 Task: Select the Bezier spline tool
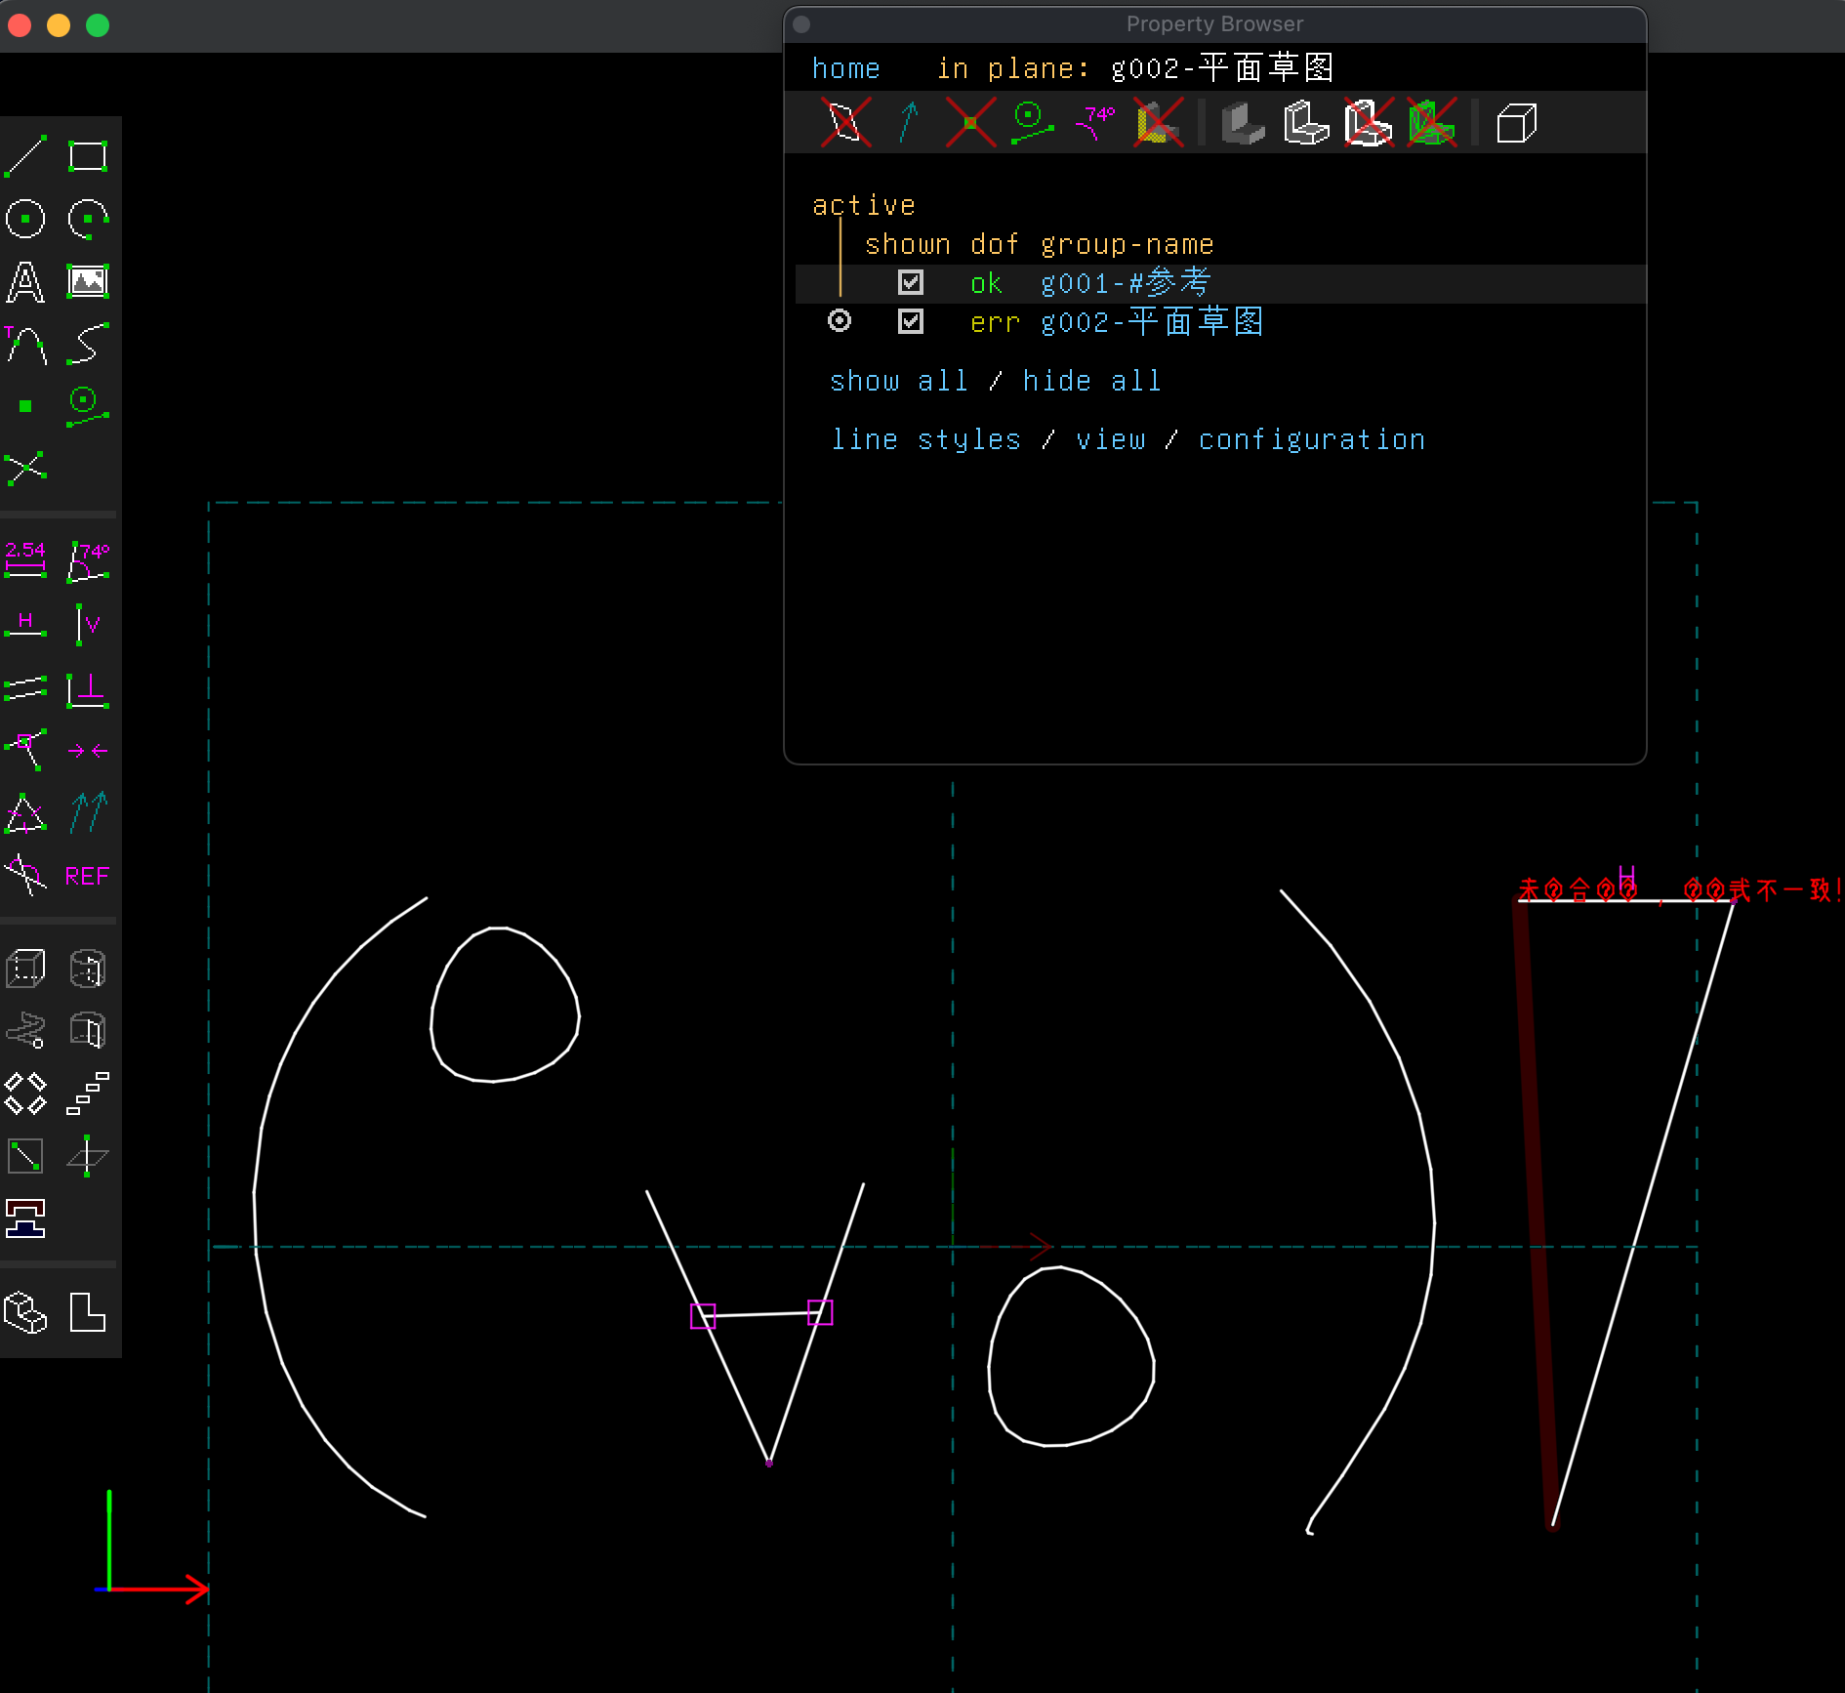(x=88, y=344)
